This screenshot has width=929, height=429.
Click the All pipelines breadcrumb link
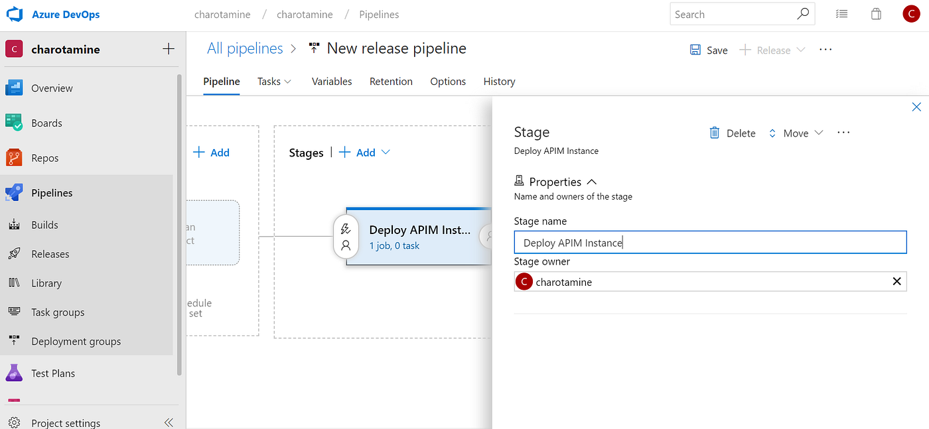[245, 48]
